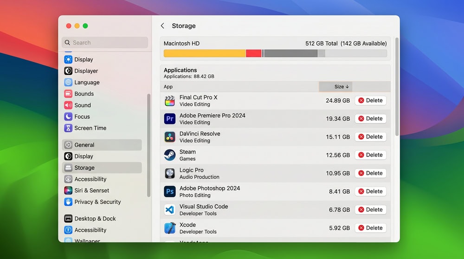Click the main pane vertical scrollbar
The image size is (464, 259).
(x=397, y=86)
